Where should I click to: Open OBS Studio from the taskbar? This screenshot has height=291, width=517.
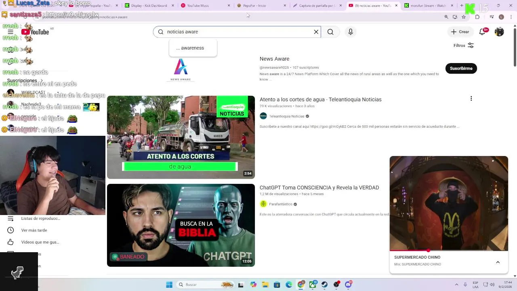336,285
